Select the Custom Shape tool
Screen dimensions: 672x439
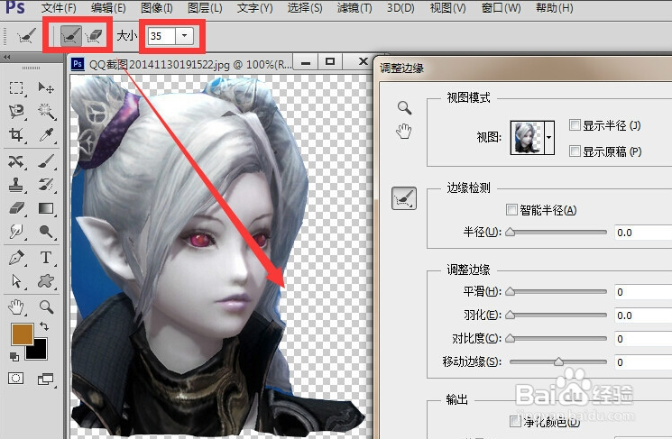(x=46, y=281)
